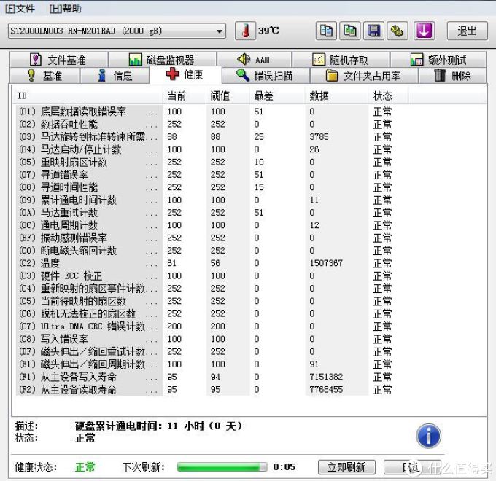The width and height of the screenshot is (496, 481).
Task: Click the blue info icon
Action: pyautogui.click(x=428, y=436)
